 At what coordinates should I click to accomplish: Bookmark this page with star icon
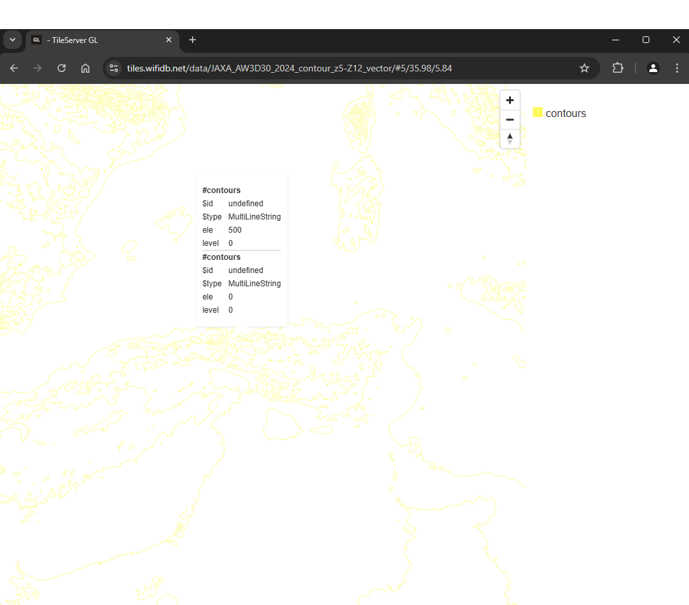(584, 68)
